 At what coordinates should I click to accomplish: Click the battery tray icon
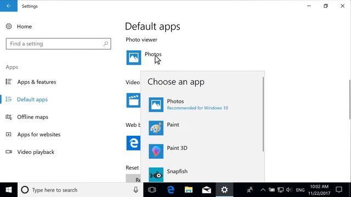pos(271,190)
